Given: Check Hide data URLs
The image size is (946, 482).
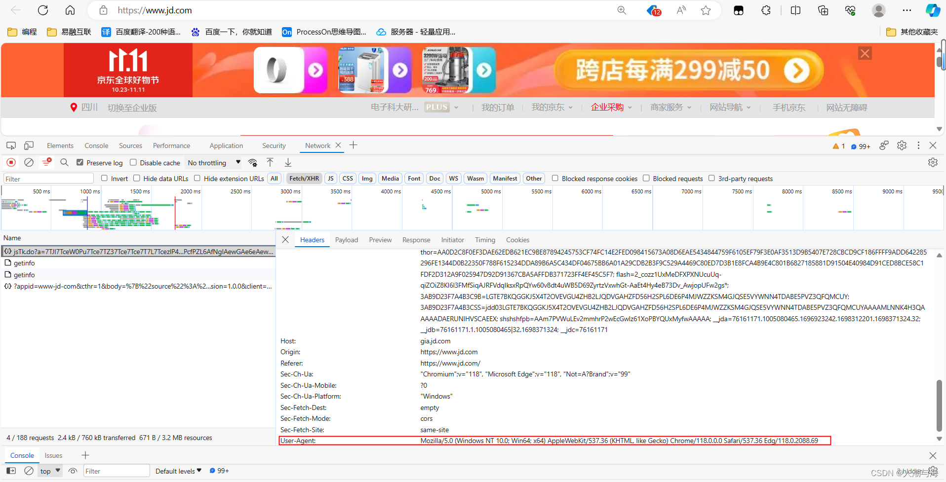Looking at the screenshot, I should [x=136, y=178].
